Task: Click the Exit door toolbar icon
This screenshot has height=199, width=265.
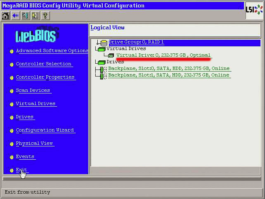Action: click(25, 16)
